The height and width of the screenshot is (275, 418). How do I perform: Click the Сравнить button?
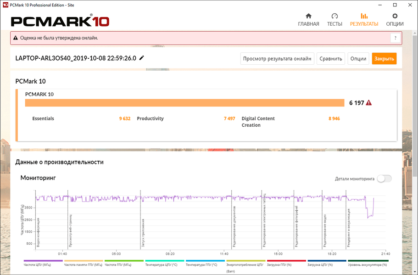(331, 59)
